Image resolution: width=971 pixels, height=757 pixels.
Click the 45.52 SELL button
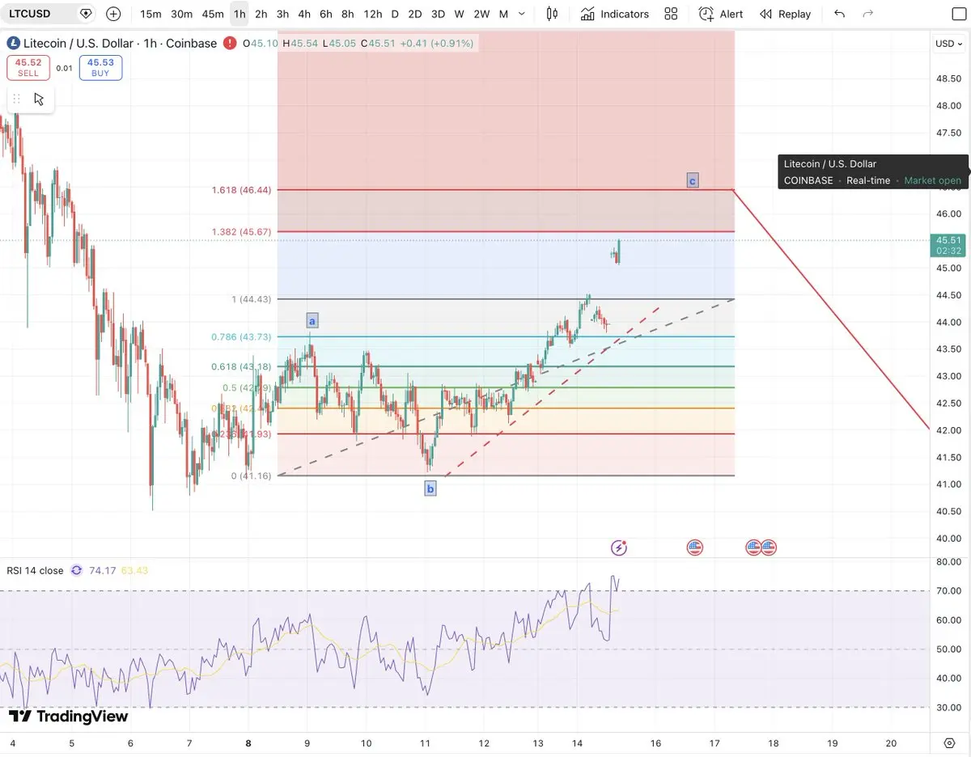pos(28,68)
